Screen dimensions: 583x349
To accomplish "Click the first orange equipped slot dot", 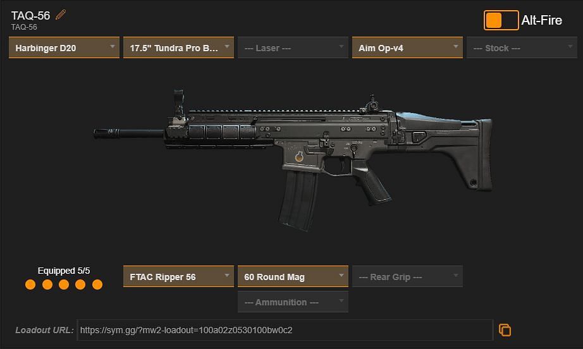I will click(30, 285).
